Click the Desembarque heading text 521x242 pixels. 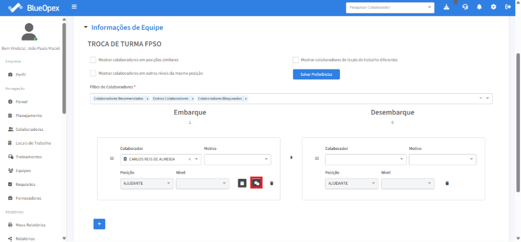point(393,112)
